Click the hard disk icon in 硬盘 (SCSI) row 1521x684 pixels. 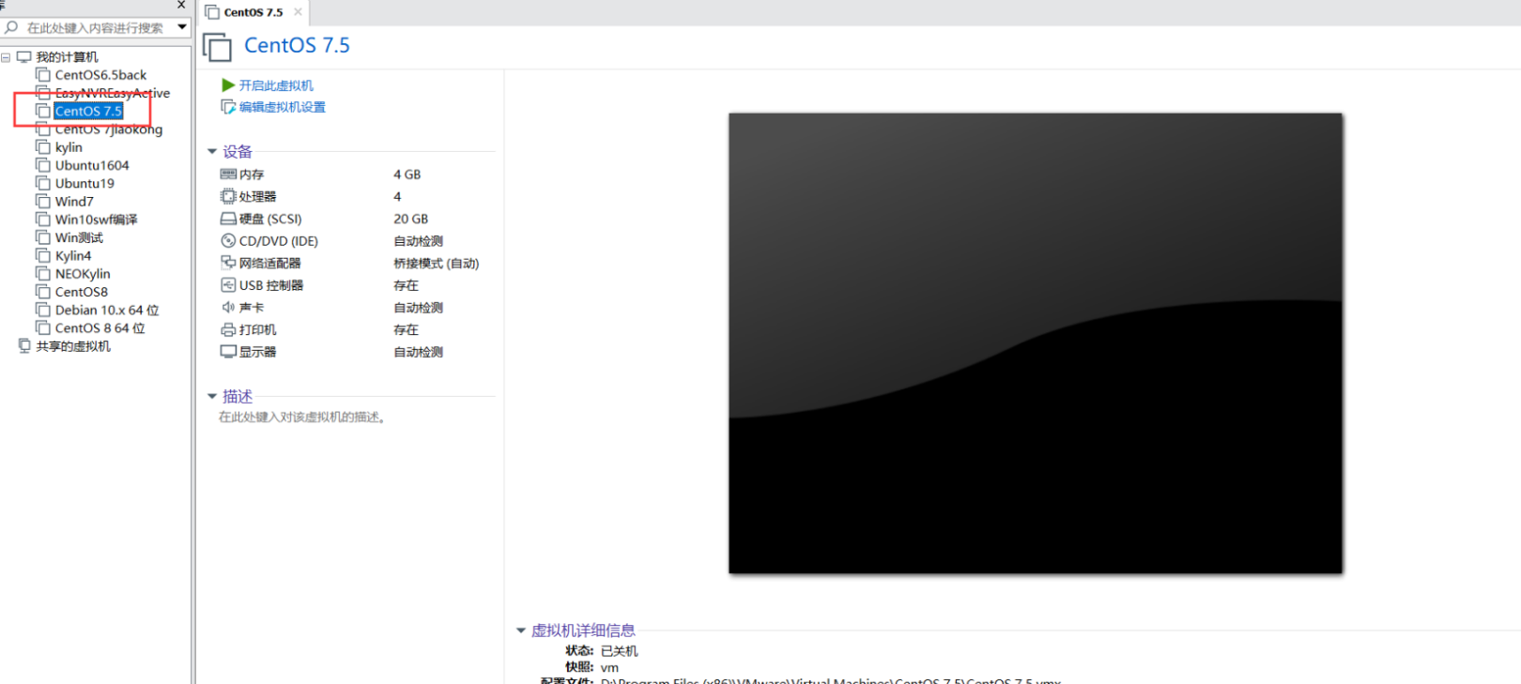click(228, 219)
